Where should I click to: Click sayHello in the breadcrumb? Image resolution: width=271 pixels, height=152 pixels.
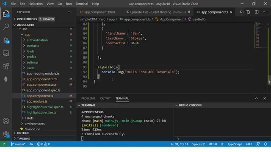click(199, 19)
